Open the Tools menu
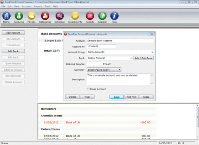Screen dimensions: 199x145 48,6
